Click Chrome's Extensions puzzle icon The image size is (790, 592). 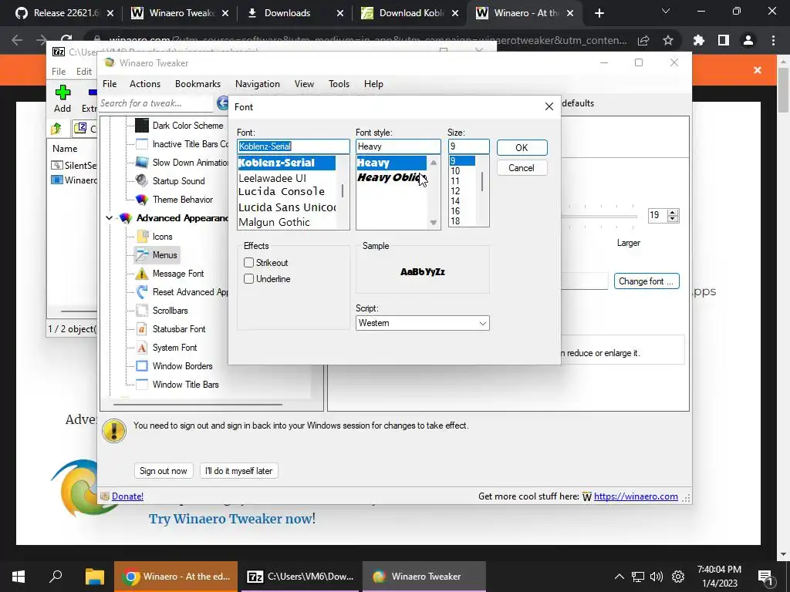click(699, 40)
